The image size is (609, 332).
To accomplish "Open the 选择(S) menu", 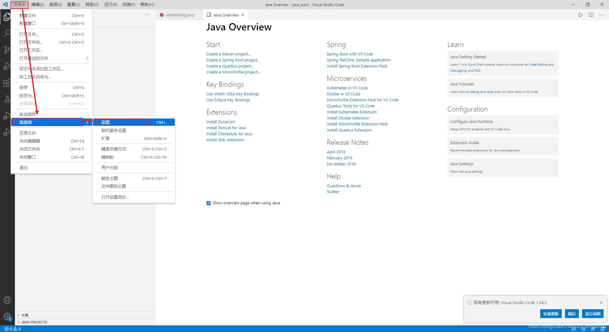I will tap(56, 4).
